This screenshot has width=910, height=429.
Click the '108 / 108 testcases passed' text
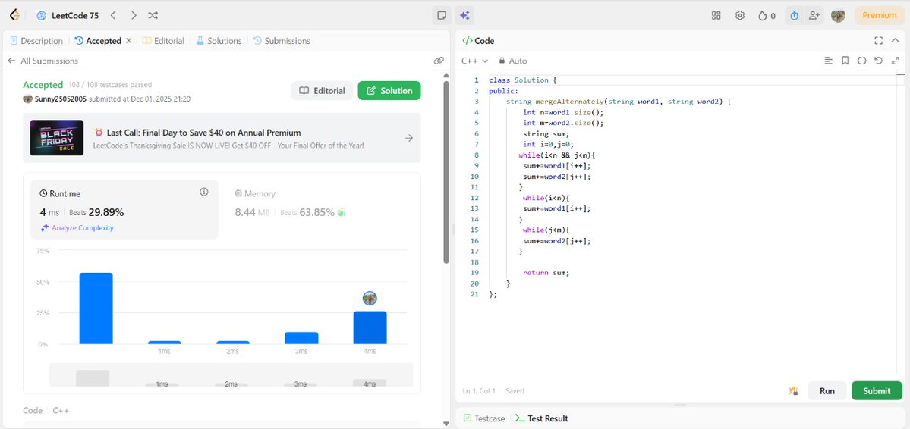pyautogui.click(x=110, y=85)
